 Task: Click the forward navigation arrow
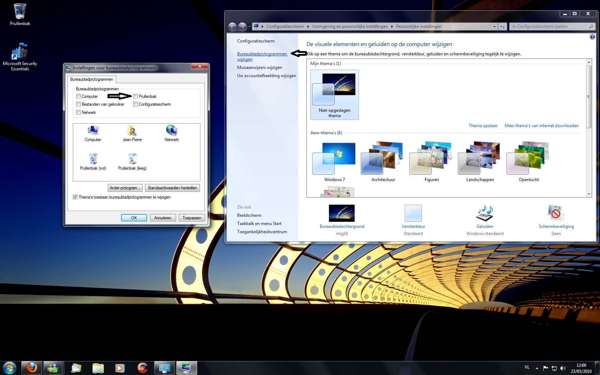242,26
